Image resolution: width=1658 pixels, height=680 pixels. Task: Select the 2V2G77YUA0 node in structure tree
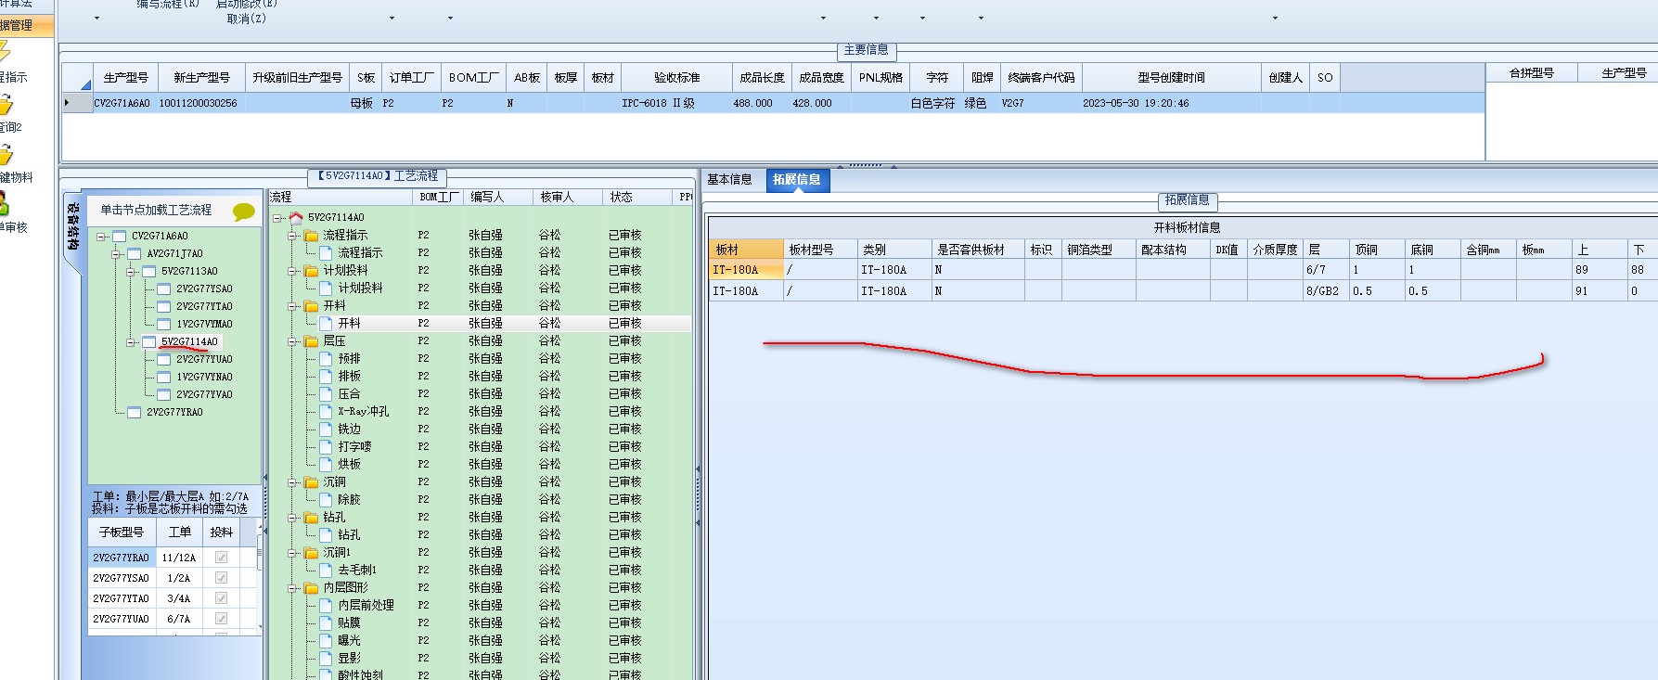point(204,360)
